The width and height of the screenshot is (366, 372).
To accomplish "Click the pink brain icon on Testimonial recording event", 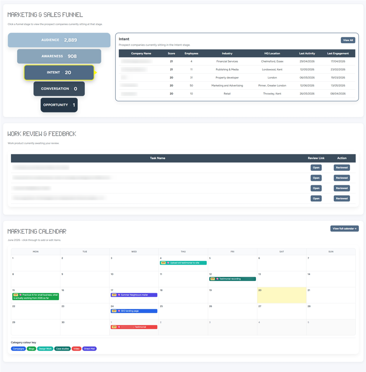I will (217, 279).
